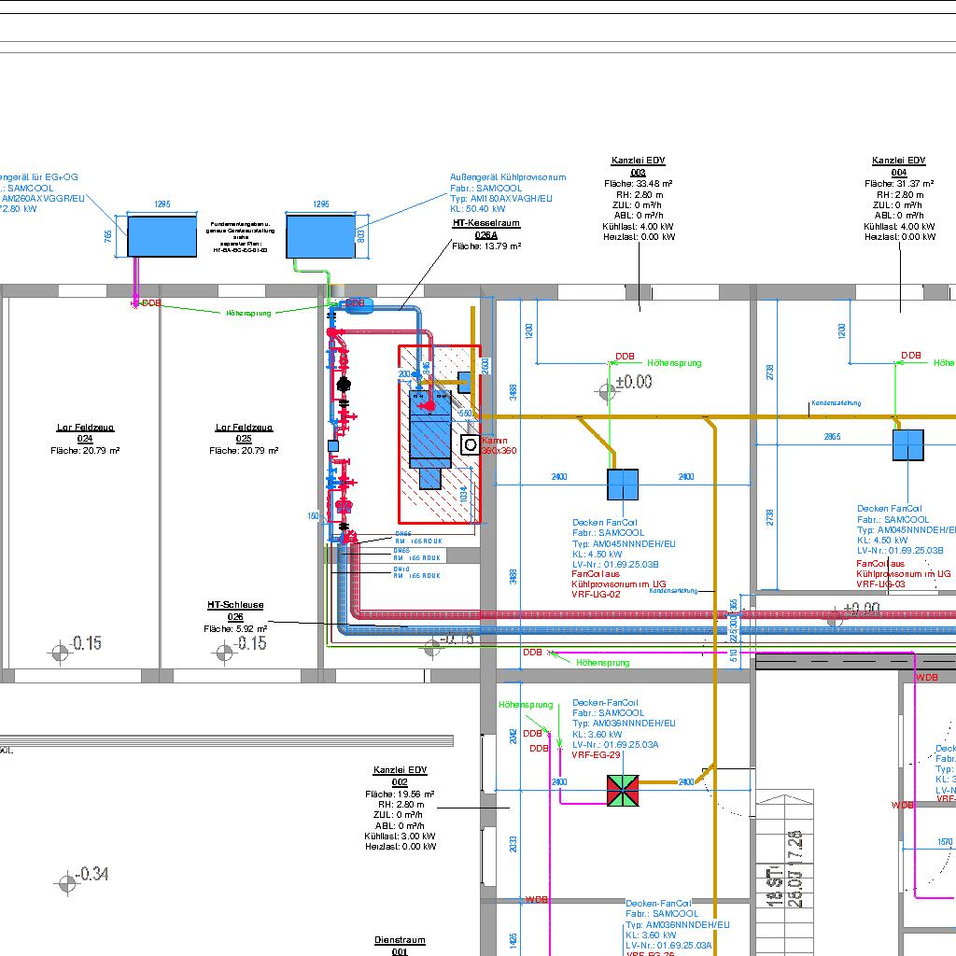Image resolution: width=956 pixels, height=956 pixels.
Task: Click the black pump symbol on pipework
Action: click(x=343, y=382)
